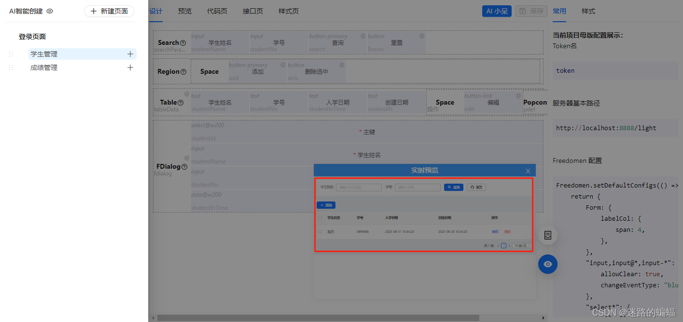
Task: Open the 代码页 tab
Action: [217, 11]
